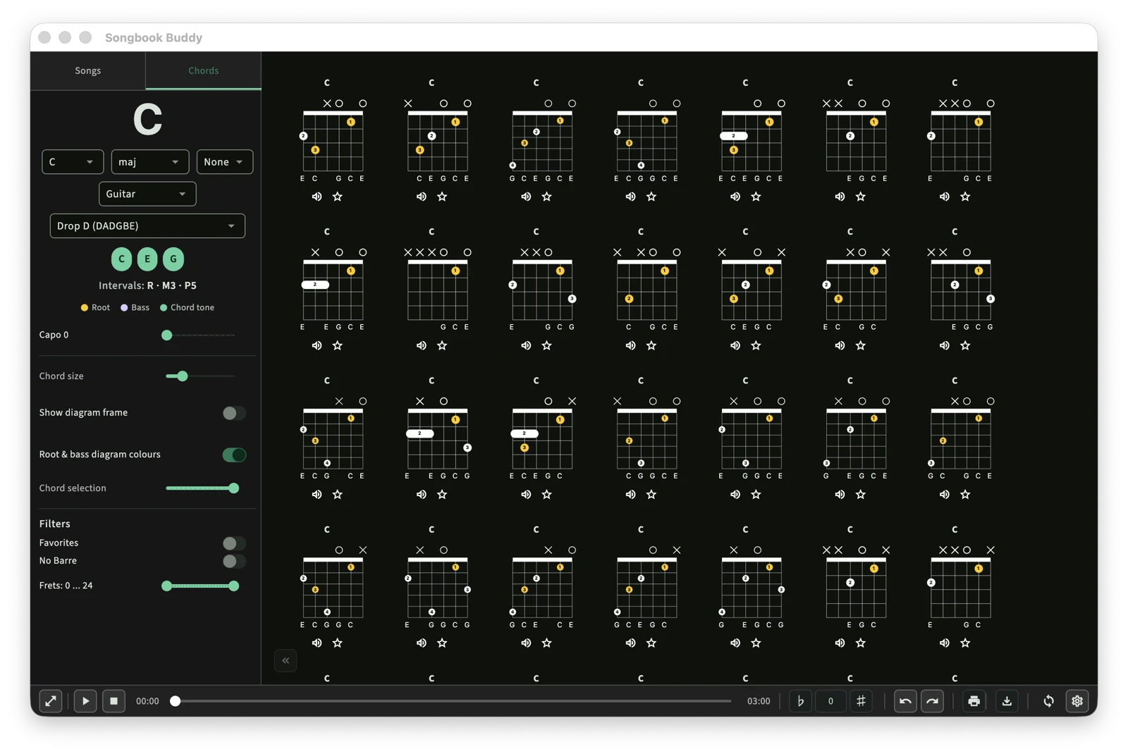Click the Redo arrow icon
Viewport: 1128px width, 754px height.
[932, 701]
